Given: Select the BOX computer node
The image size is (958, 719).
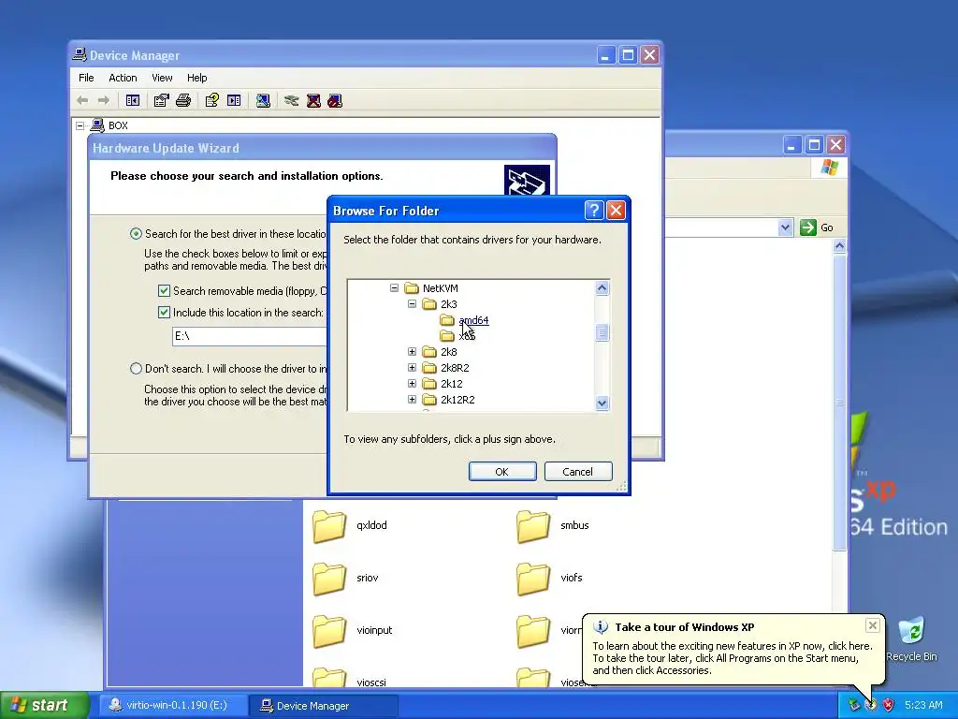Looking at the screenshot, I should [x=118, y=125].
